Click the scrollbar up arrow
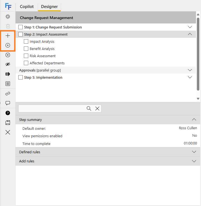This screenshot has height=206, width=201. coord(198,14)
